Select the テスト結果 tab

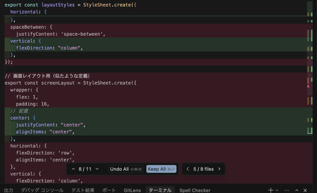click(83, 190)
